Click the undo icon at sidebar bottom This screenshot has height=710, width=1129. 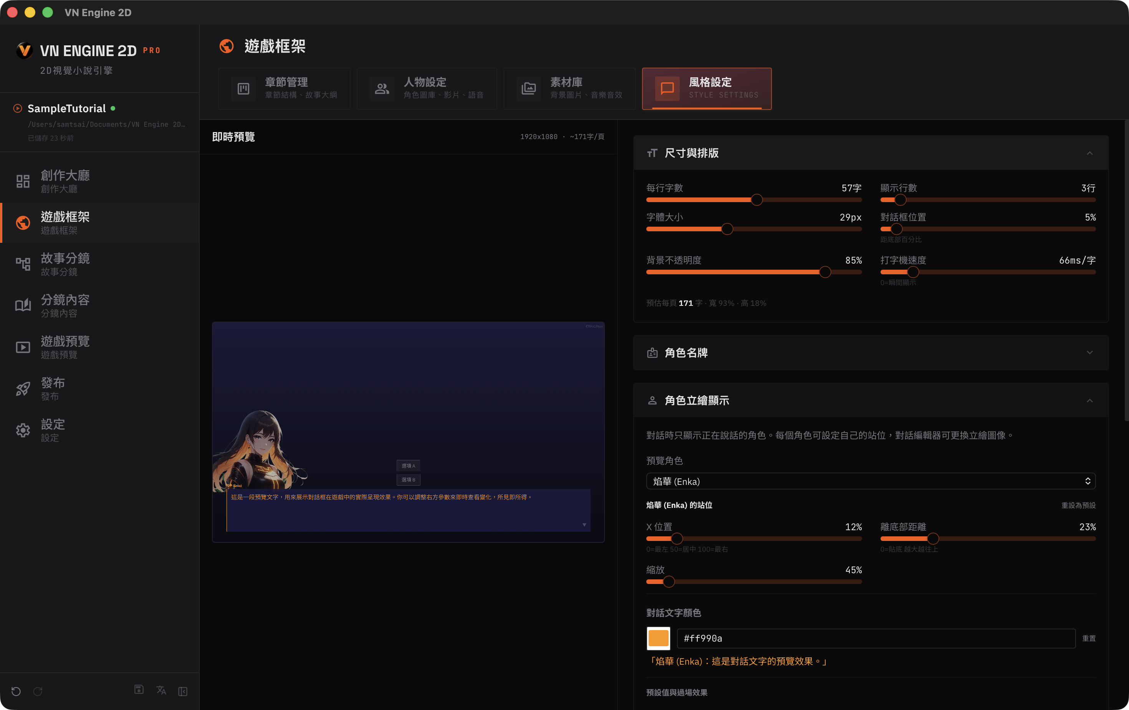pos(16,691)
